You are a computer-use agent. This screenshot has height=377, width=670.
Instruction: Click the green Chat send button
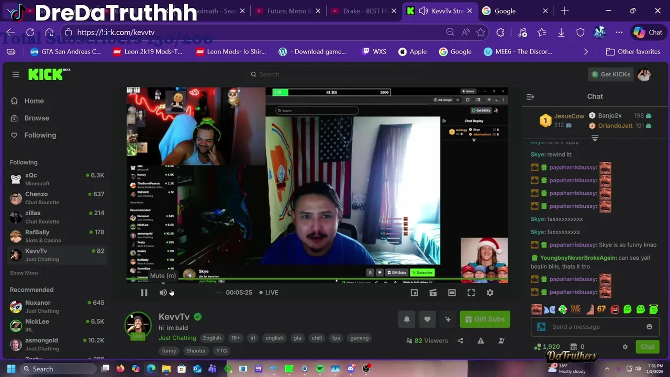tap(647, 347)
